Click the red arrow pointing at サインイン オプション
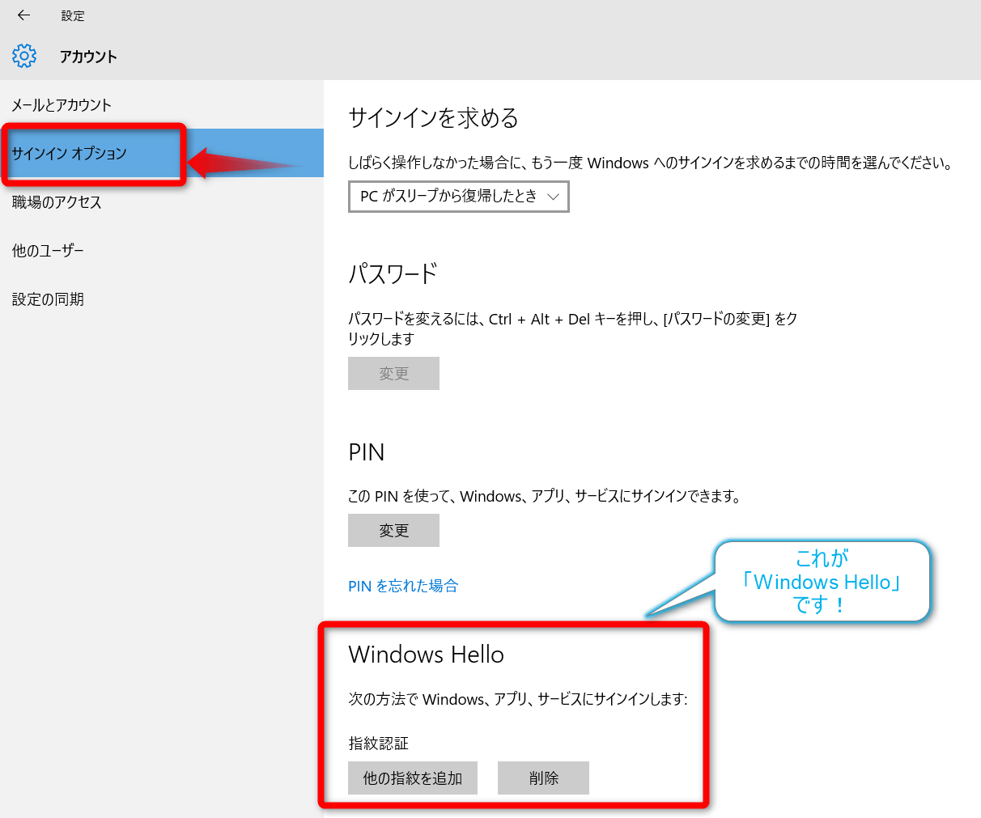 (243, 163)
